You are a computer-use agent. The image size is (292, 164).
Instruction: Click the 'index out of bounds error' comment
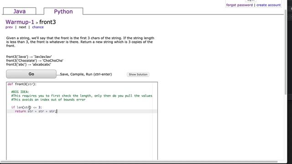[x=48, y=100]
